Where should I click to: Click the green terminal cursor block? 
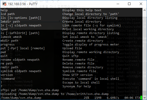tap(141, 98)
